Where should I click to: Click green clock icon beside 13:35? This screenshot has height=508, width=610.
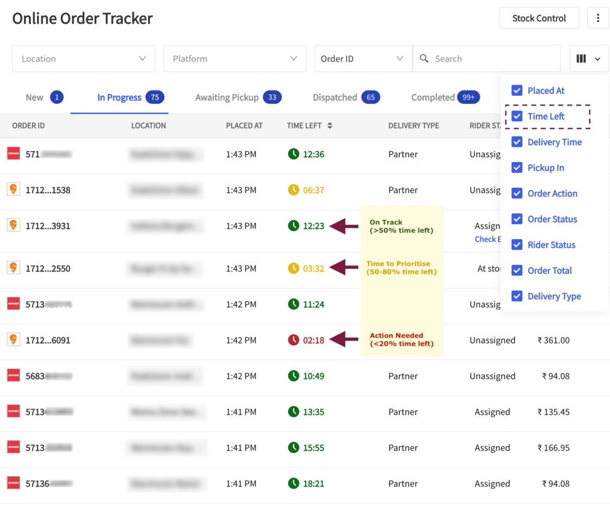pos(294,412)
